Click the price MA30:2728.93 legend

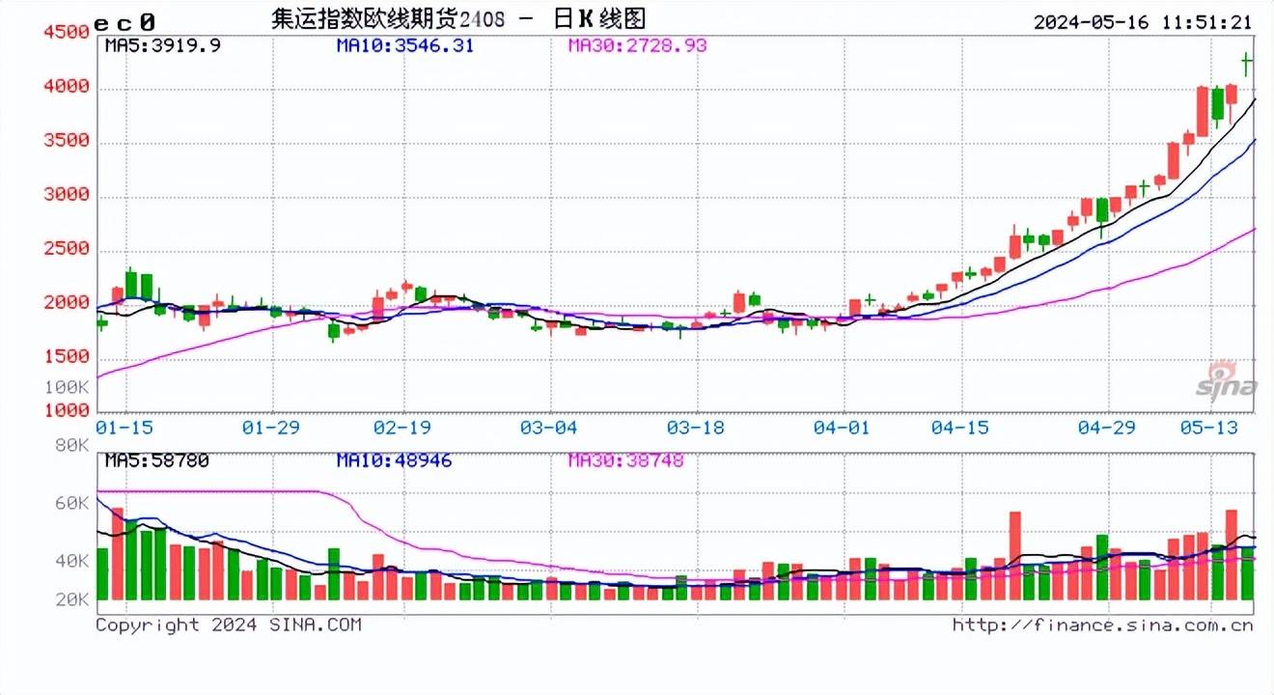637,44
